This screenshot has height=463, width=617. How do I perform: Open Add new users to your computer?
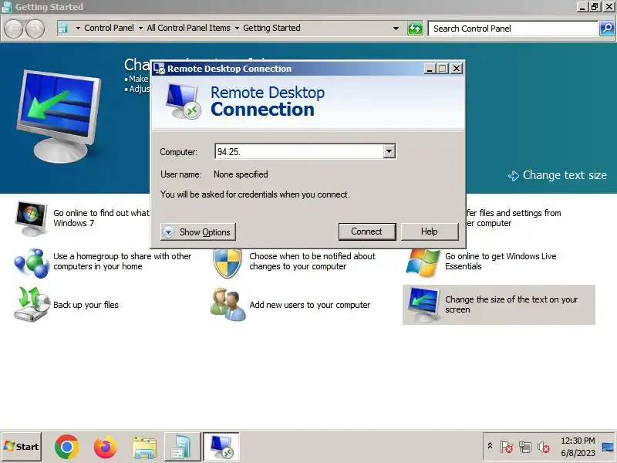coord(310,305)
